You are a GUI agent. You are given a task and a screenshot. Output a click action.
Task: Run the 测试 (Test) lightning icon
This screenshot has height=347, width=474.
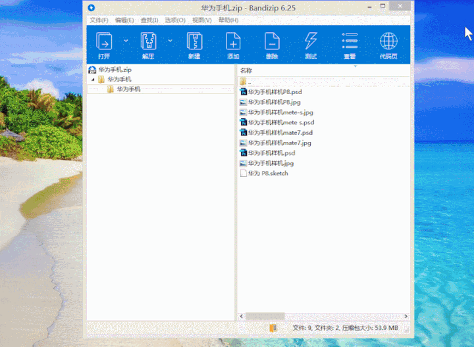coord(311,41)
